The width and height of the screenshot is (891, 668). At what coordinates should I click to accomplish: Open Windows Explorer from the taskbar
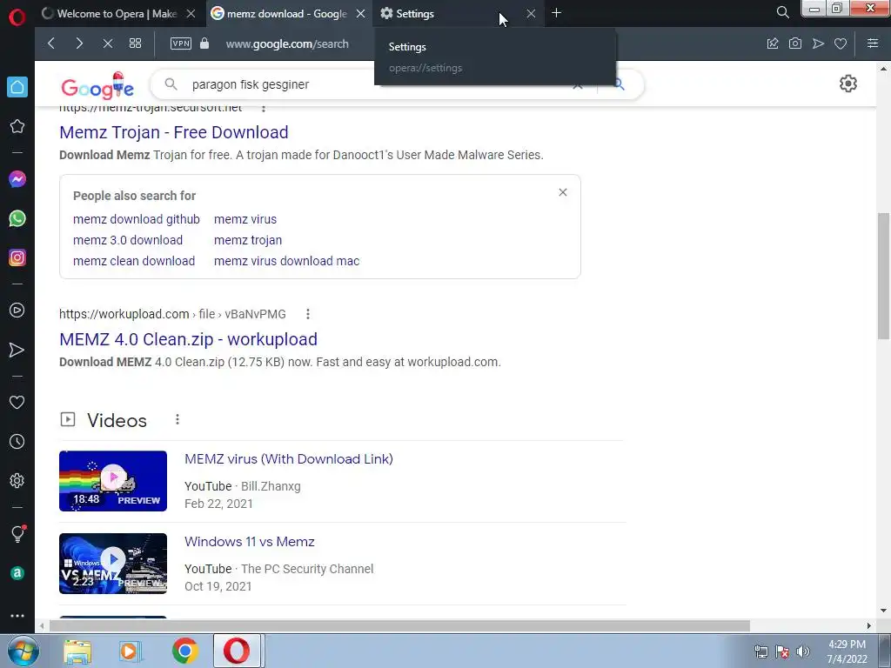click(77, 651)
